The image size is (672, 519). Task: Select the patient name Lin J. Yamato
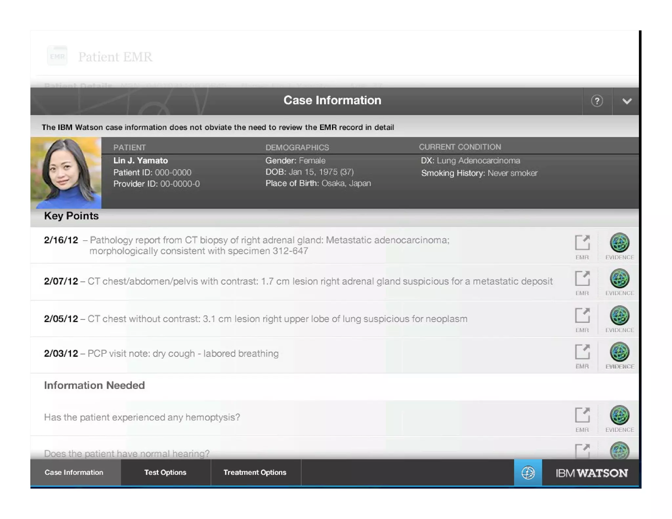[x=140, y=160]
